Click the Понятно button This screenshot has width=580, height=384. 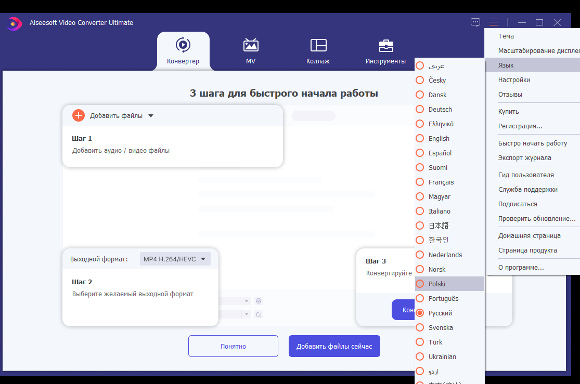(233, 346)
